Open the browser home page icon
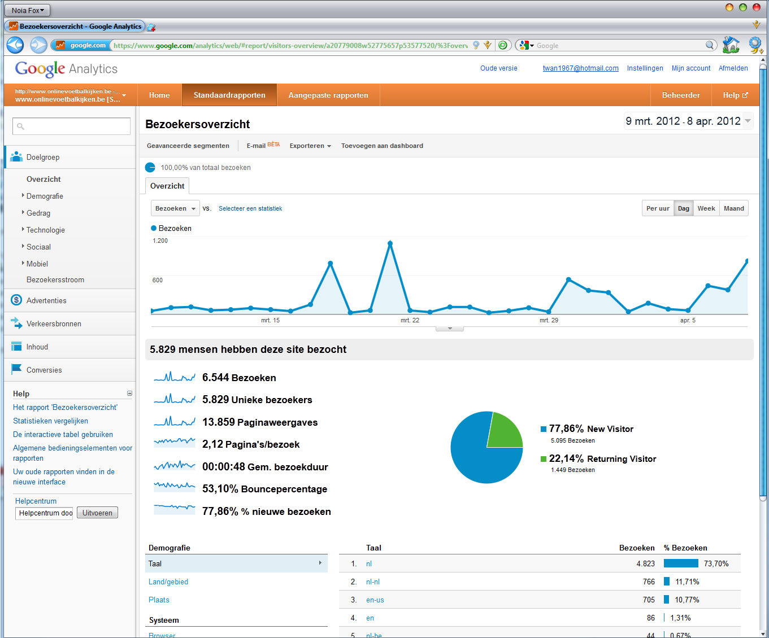 tap(731, 45)
